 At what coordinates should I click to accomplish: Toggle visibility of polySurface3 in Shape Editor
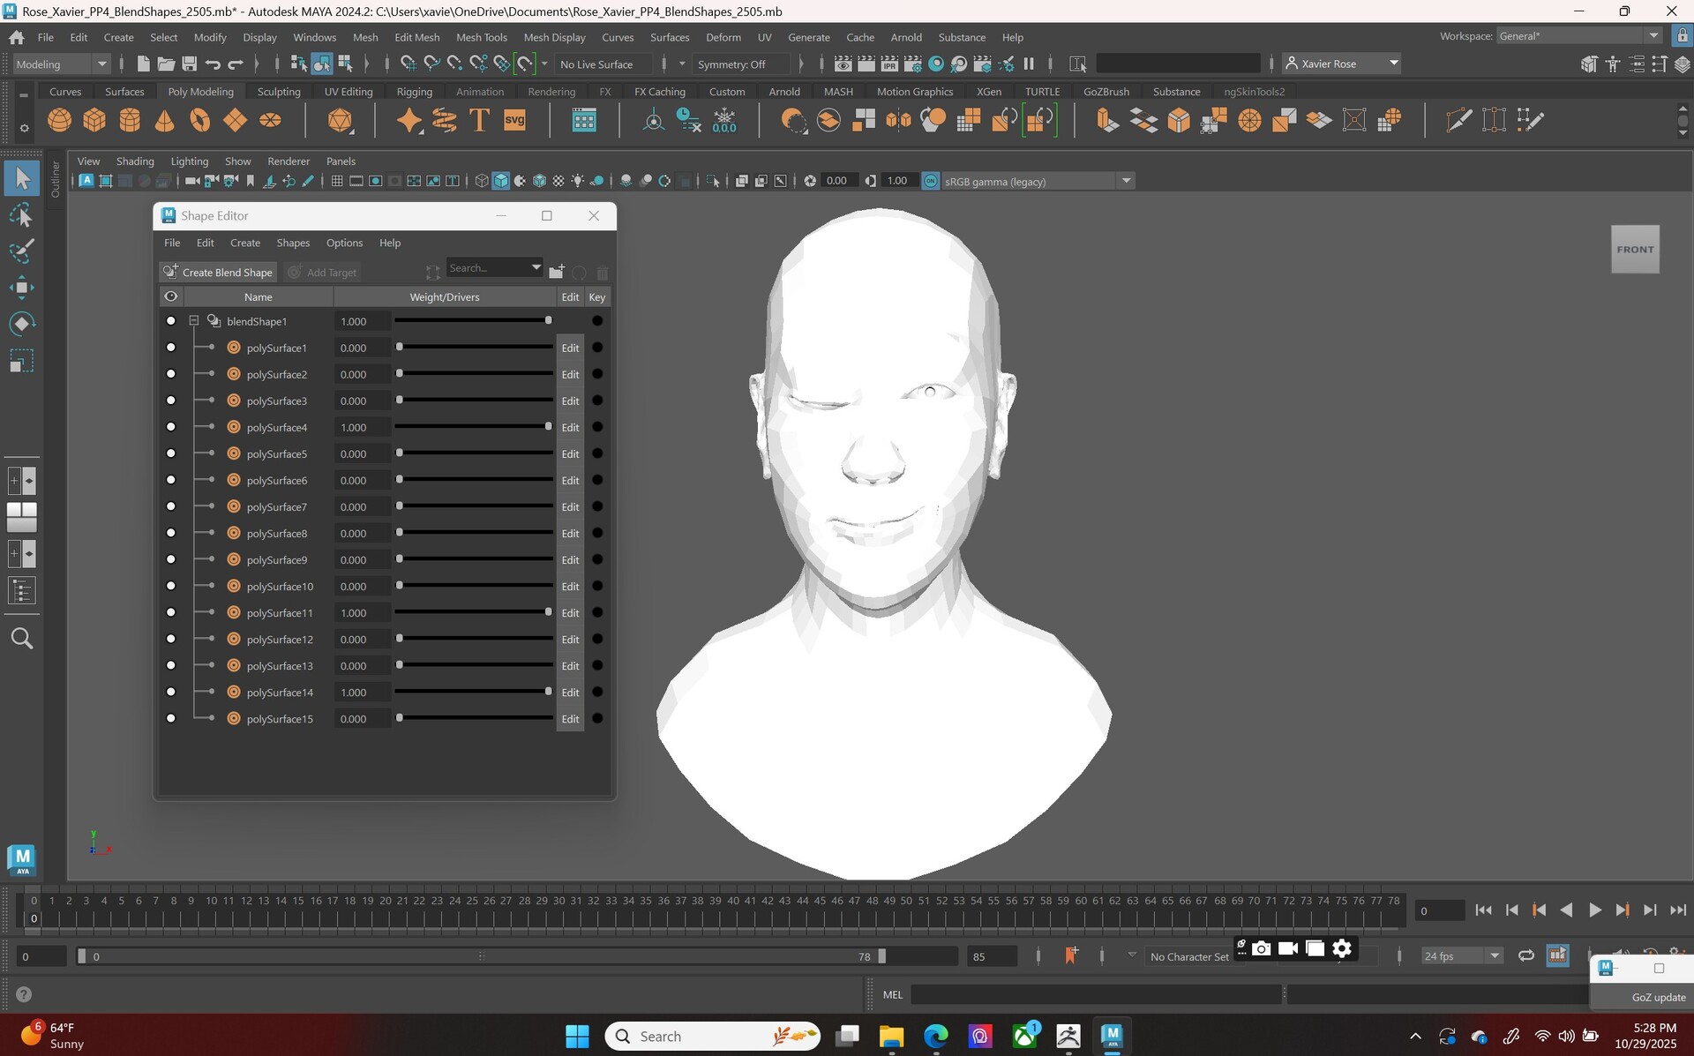pos(171,401)
